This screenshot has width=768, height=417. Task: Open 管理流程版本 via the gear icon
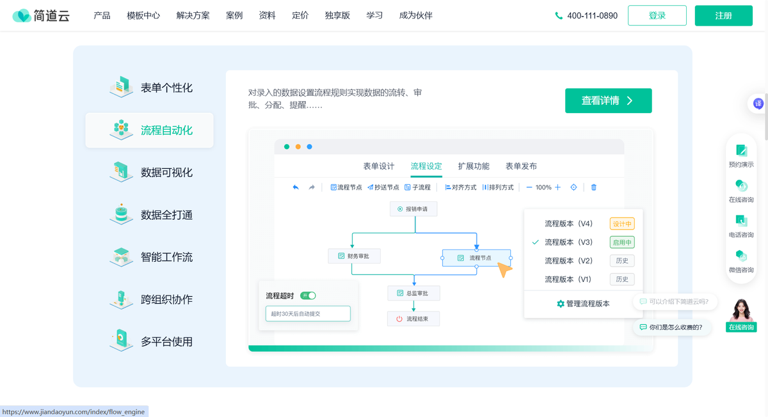coord(581,304)
